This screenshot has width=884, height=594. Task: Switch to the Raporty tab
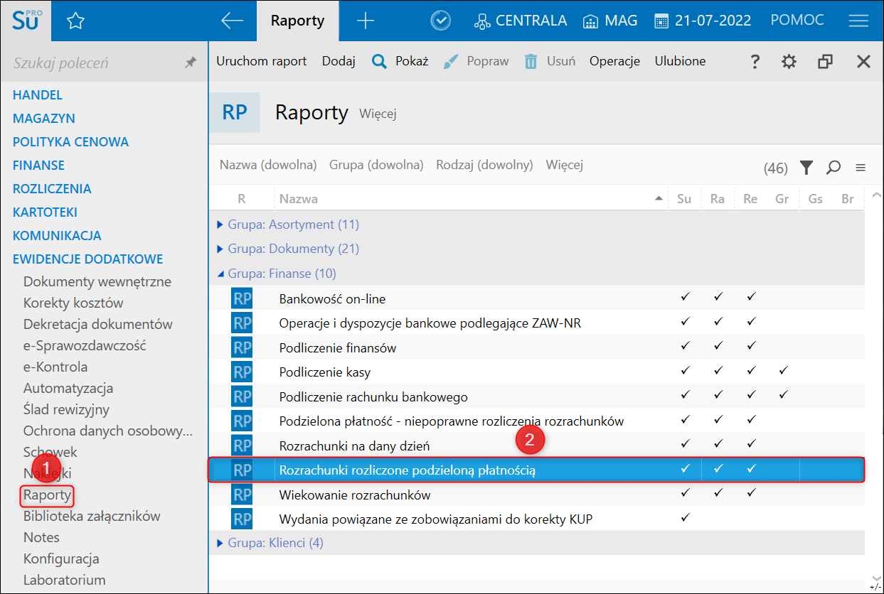click(297, 21)
